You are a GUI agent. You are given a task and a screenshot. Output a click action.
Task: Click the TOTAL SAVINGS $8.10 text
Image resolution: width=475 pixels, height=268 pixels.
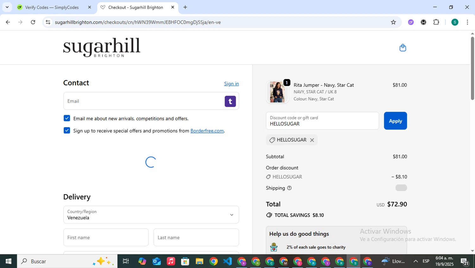299,215
